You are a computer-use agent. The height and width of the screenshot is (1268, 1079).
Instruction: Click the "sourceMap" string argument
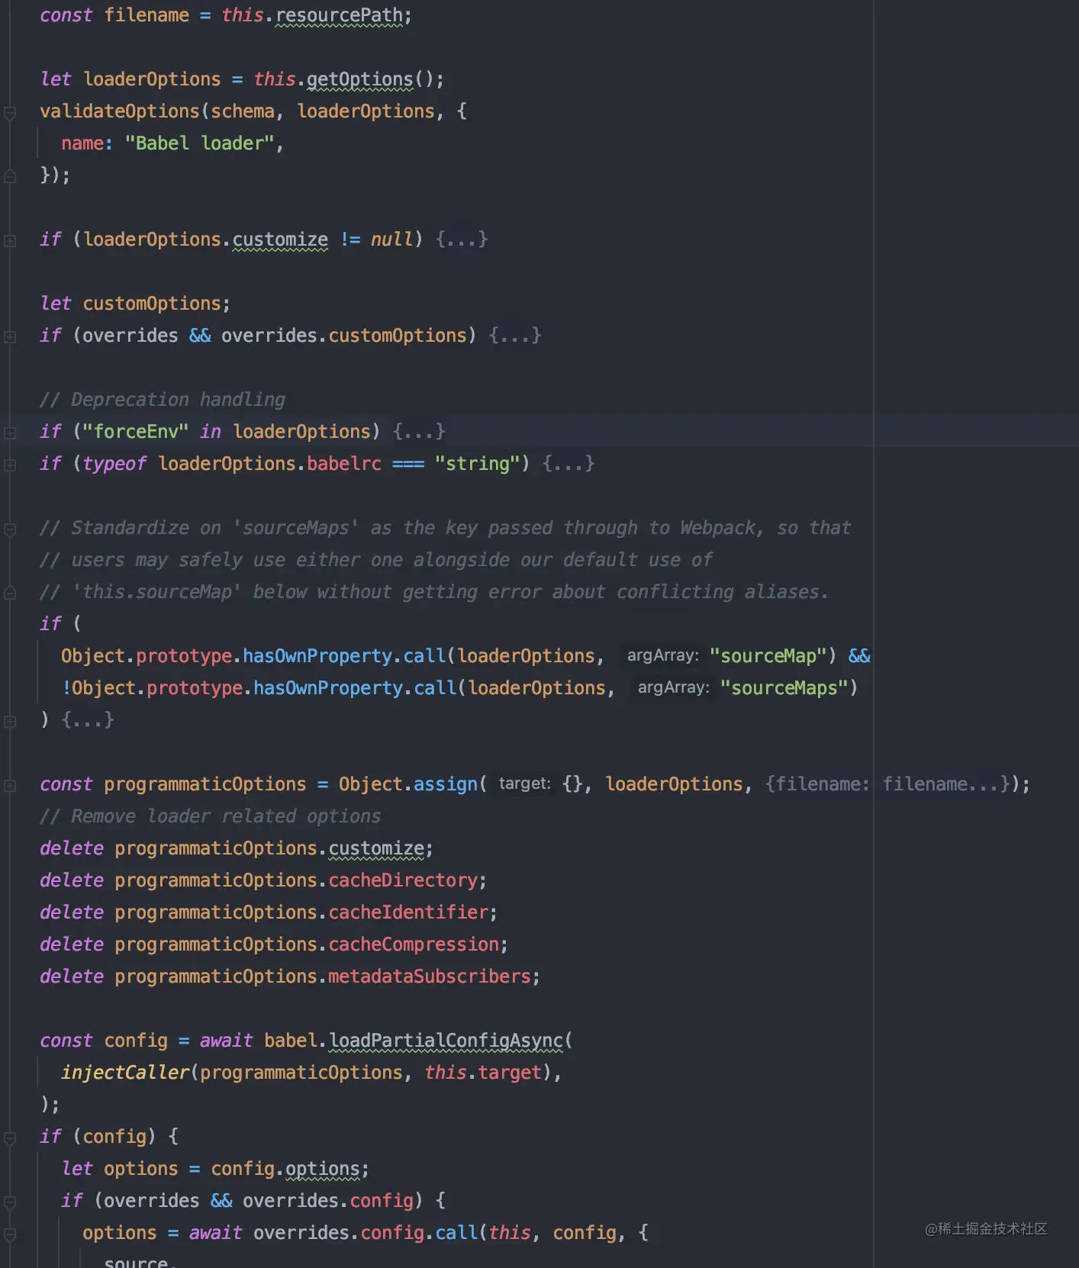[x=768, y=656]
